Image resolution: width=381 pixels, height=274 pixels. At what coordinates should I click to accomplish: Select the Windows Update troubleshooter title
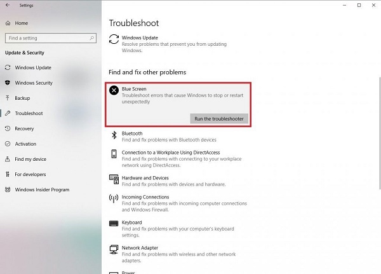point(140,38)
